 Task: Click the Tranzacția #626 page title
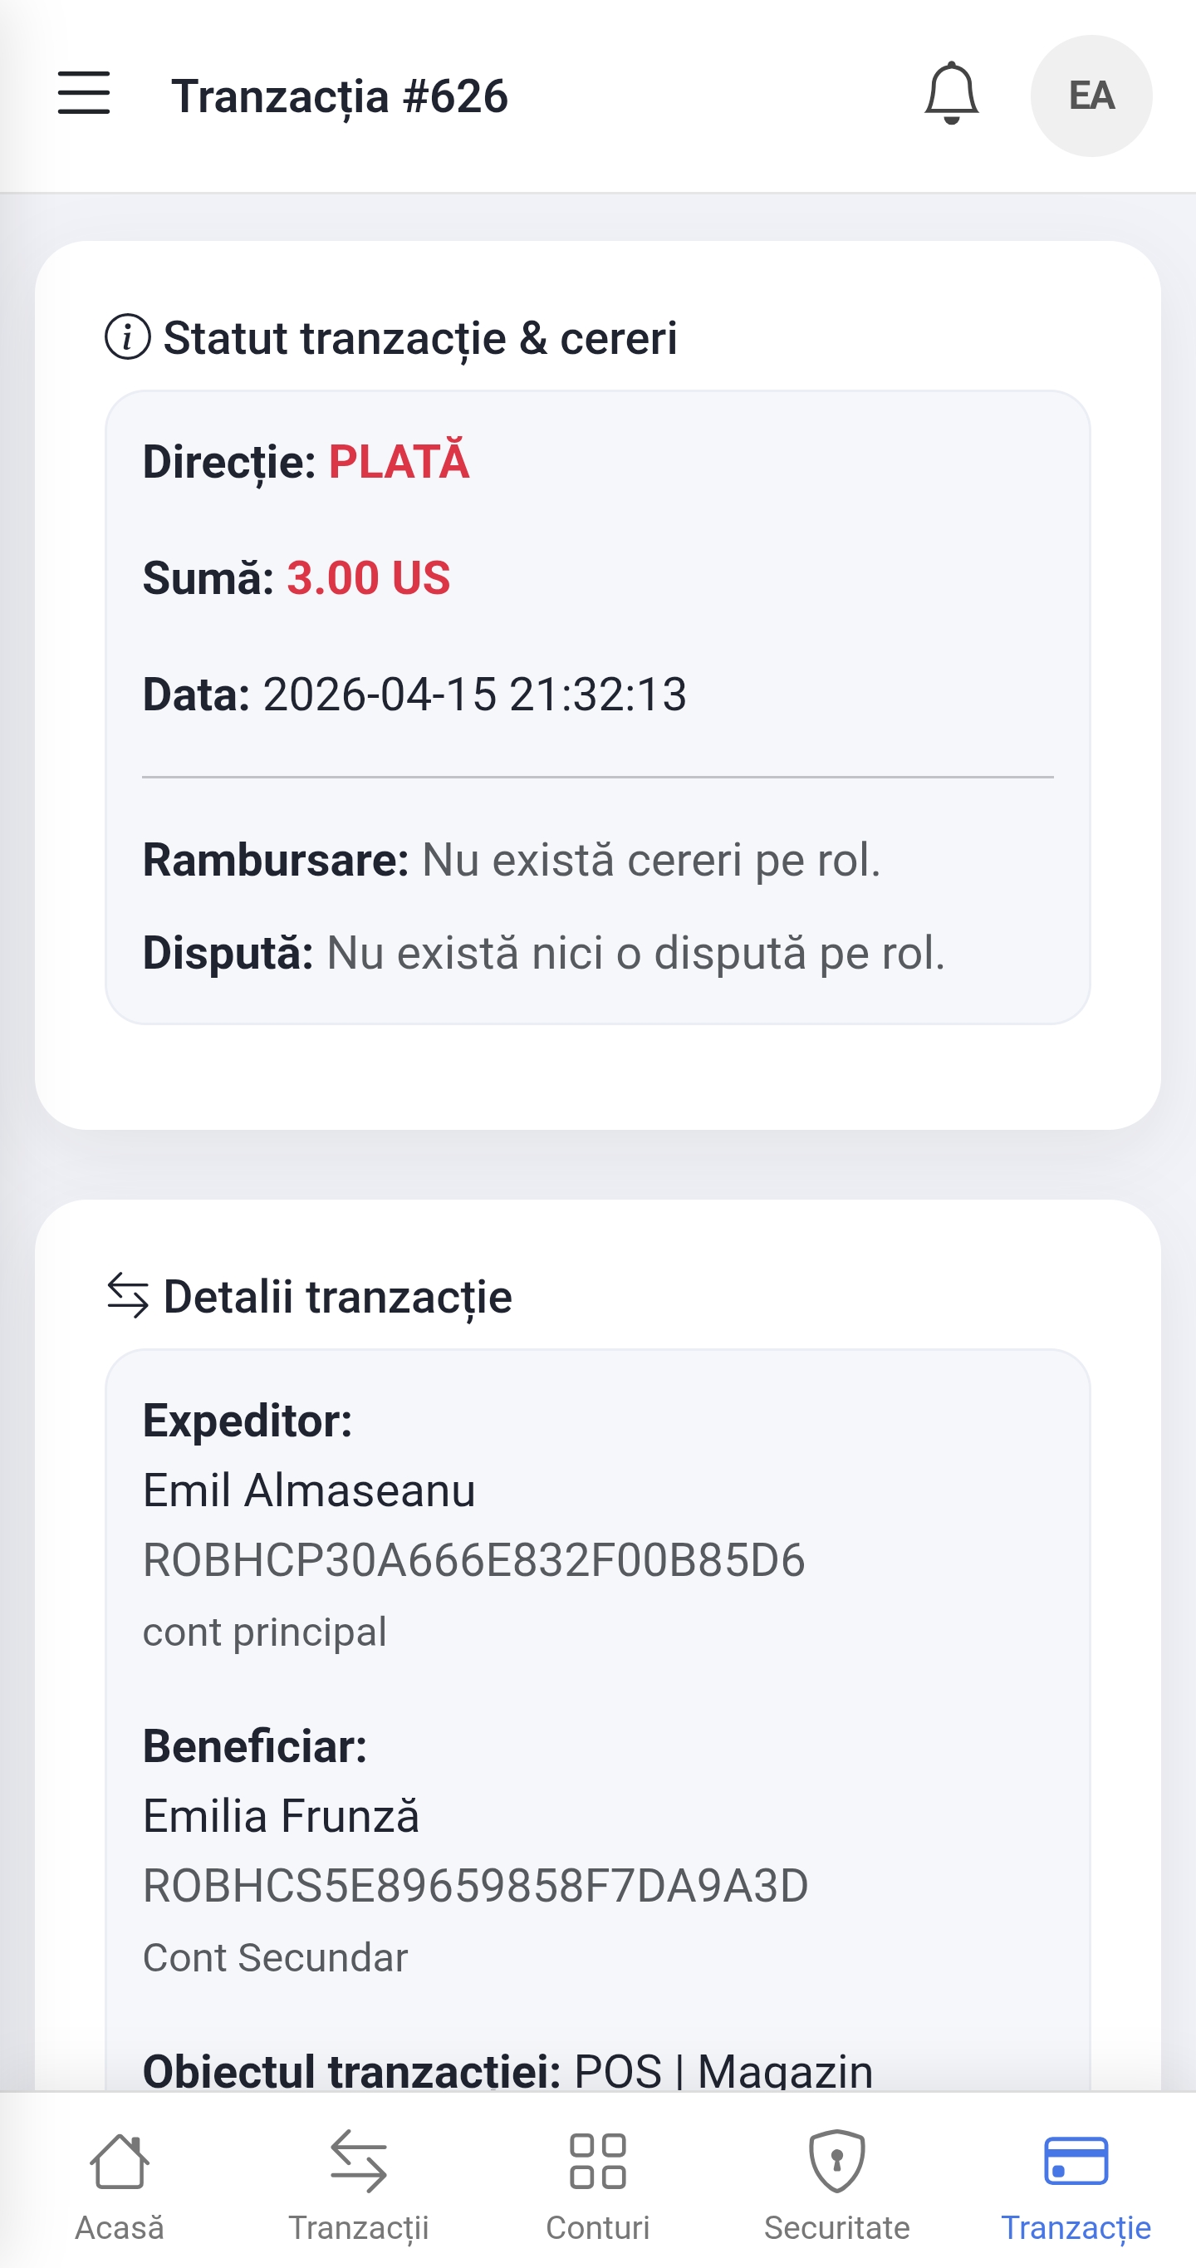[340, 96]
